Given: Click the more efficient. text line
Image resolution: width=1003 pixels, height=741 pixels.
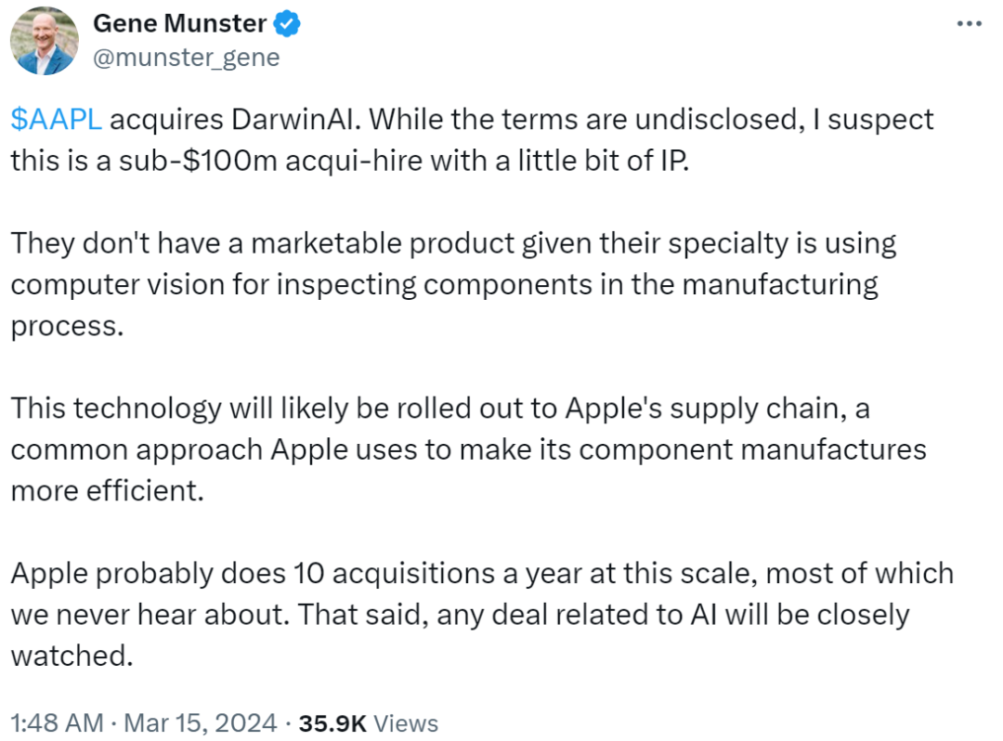Looking at the screenshot, I should click(107, 489).
